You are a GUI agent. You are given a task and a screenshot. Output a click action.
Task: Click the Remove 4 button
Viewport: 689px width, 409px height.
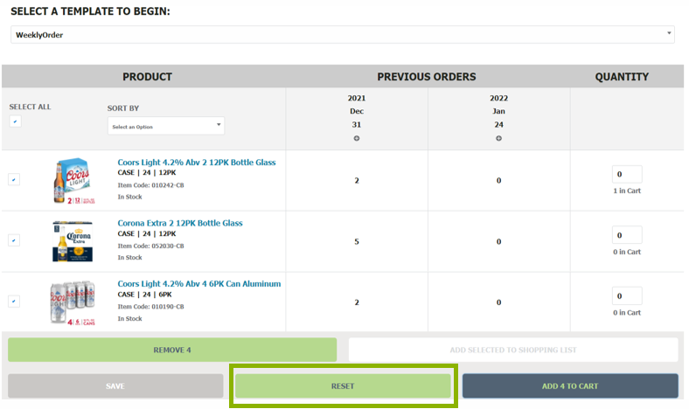[172, 350]
